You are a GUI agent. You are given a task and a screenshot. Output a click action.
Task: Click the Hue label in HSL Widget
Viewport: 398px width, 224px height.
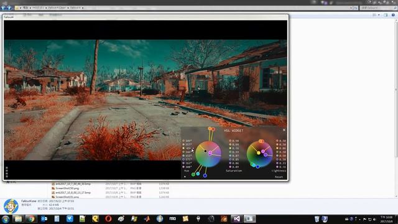tap(187, 171)
